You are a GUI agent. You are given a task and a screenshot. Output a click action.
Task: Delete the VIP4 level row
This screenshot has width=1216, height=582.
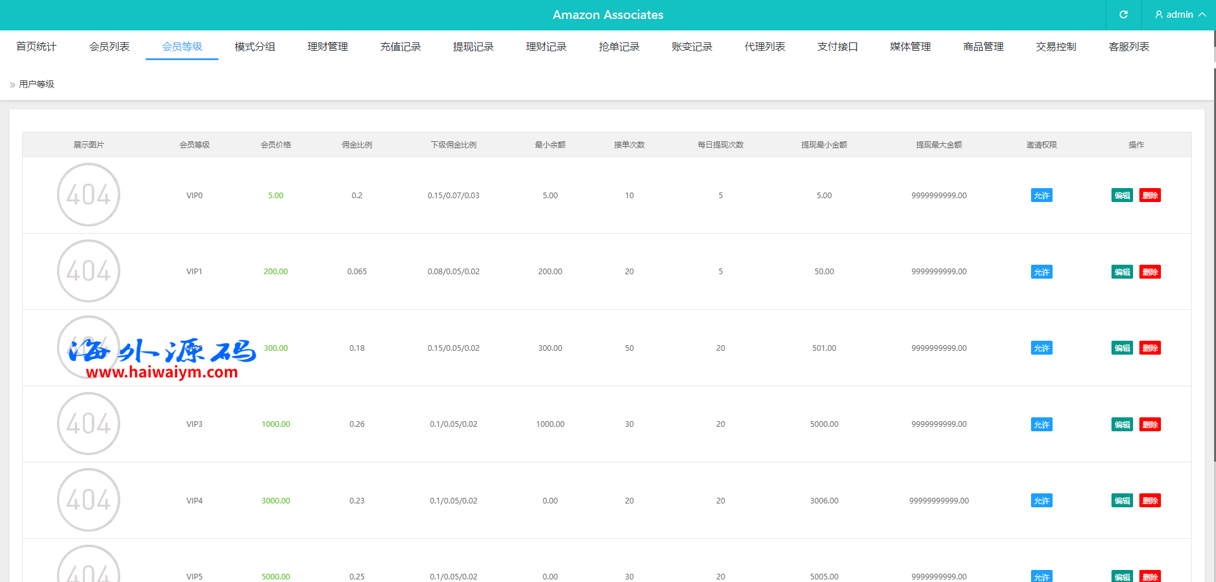pos(1149,501)
